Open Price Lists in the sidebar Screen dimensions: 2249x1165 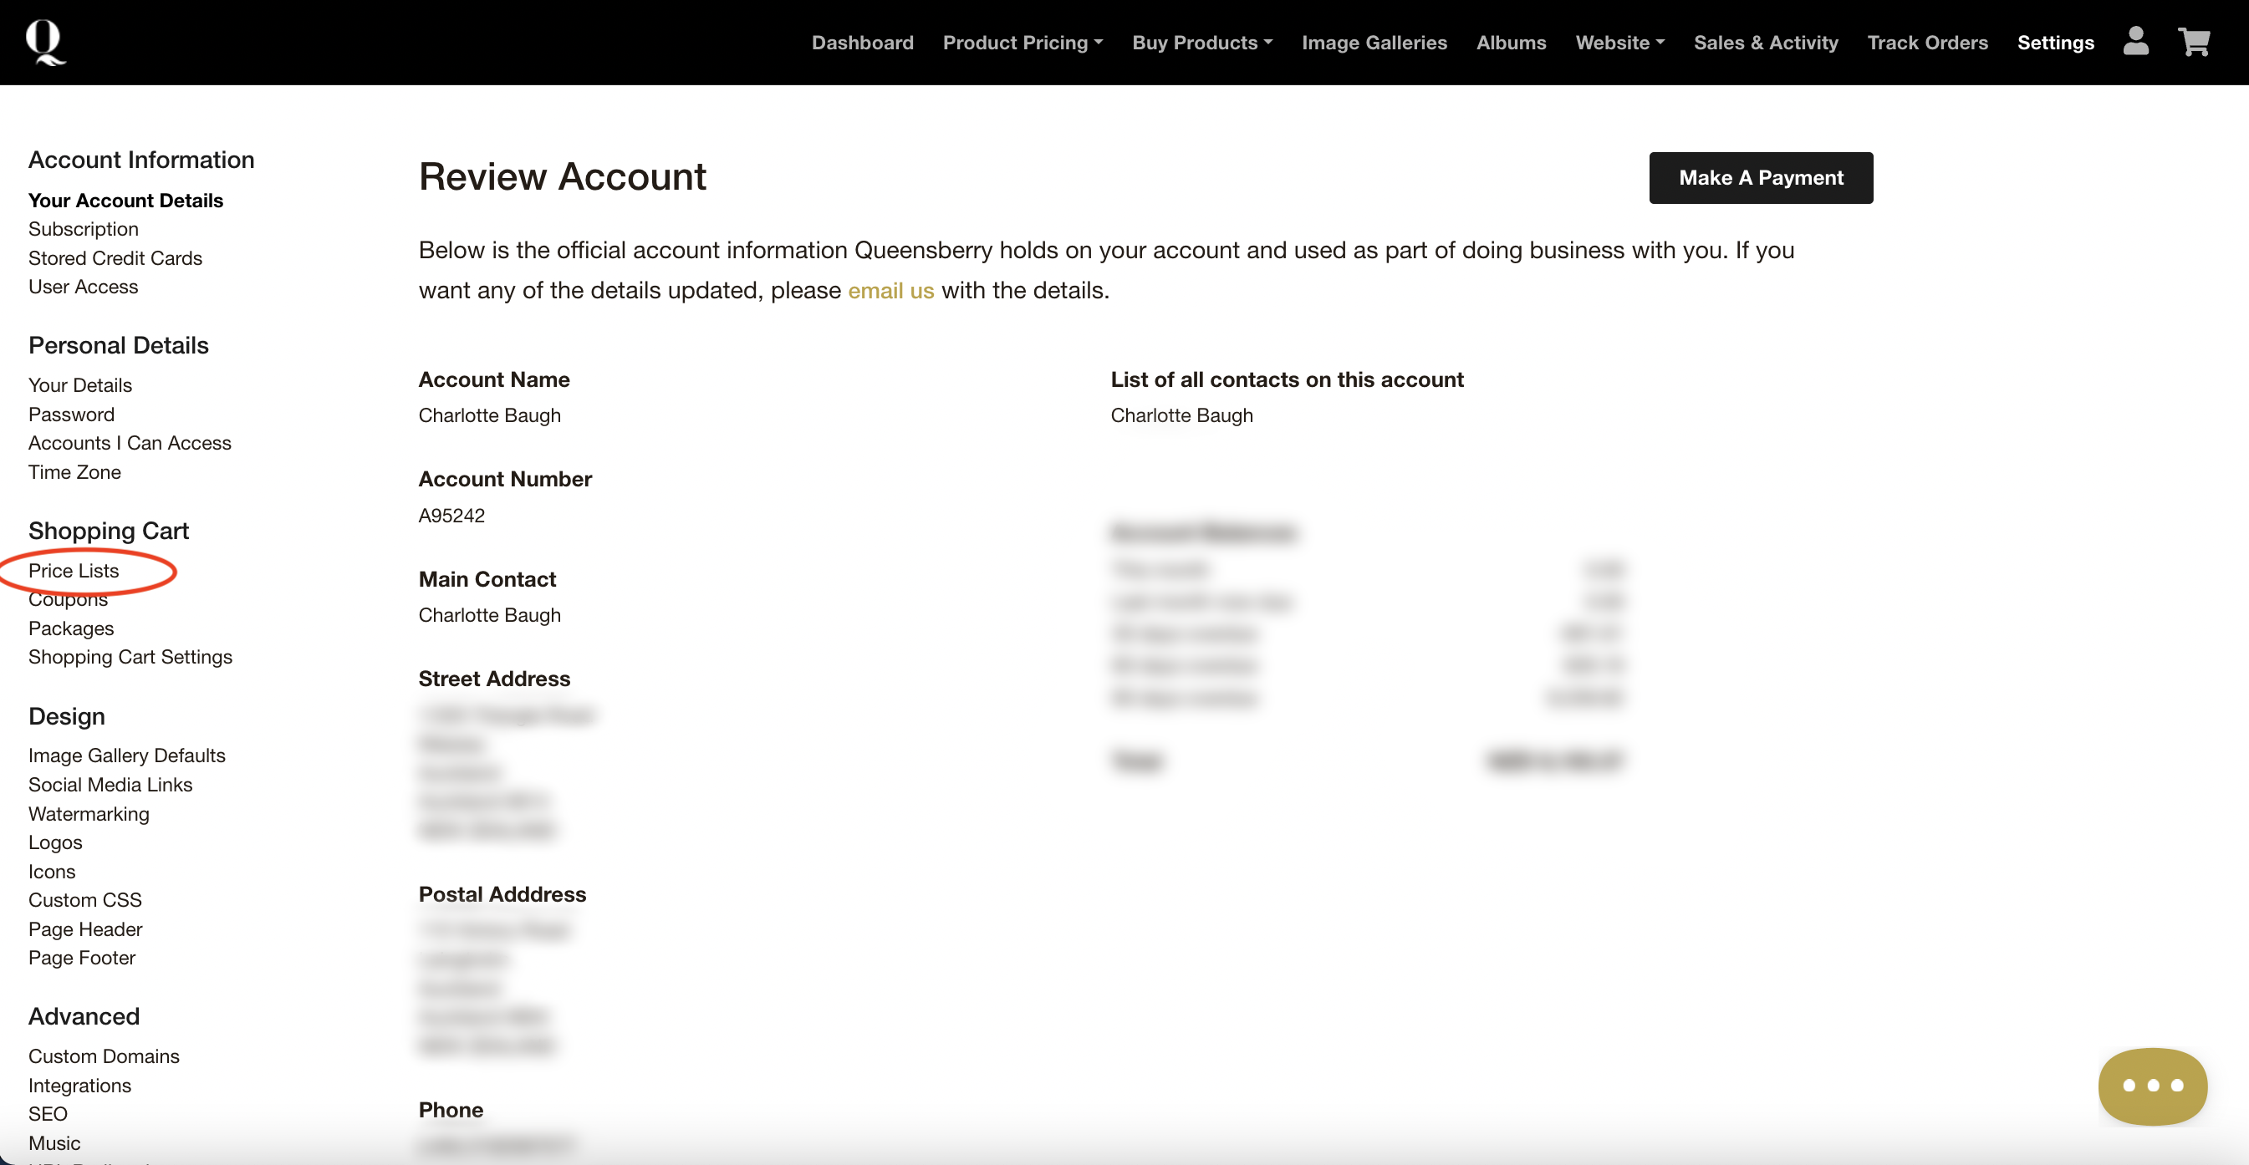pos(74,571)
